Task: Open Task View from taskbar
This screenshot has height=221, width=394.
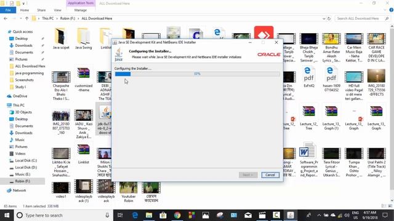Action: pyautogui.click(x=120, y=215)
